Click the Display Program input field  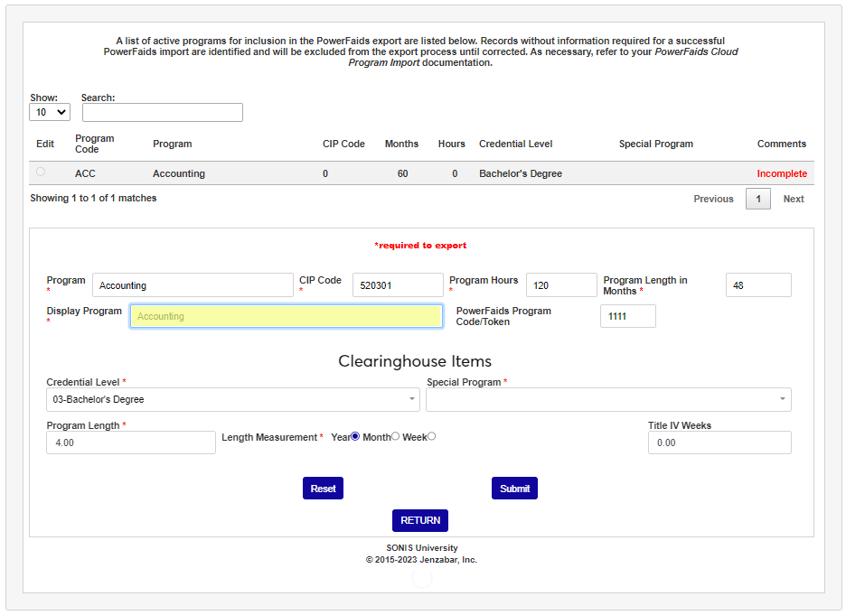287,316
